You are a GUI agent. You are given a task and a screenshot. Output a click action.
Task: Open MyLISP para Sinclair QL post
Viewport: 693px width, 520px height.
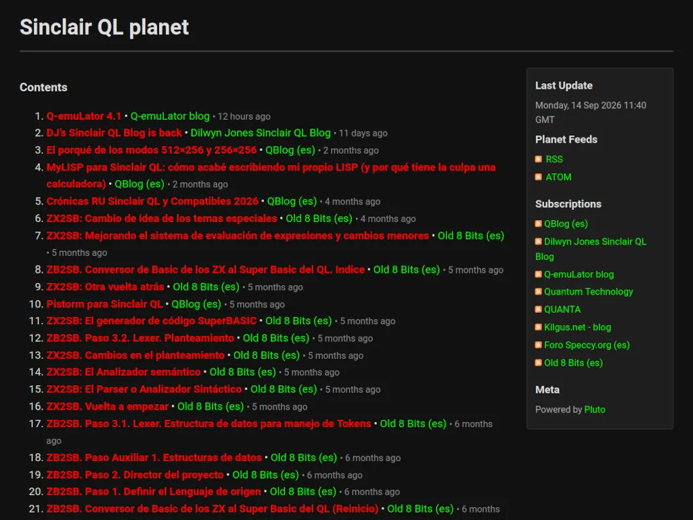pyautogui.click(x=271, y=175)
